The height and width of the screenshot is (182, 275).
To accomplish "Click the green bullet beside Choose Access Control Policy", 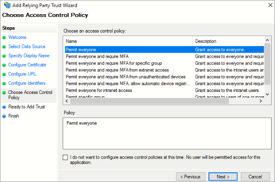I will tap(4, 92).
